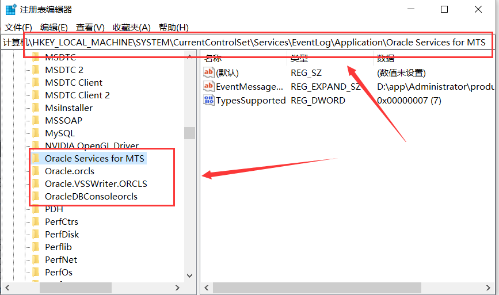Click the 0x00000007 (7) data cell

409,101
